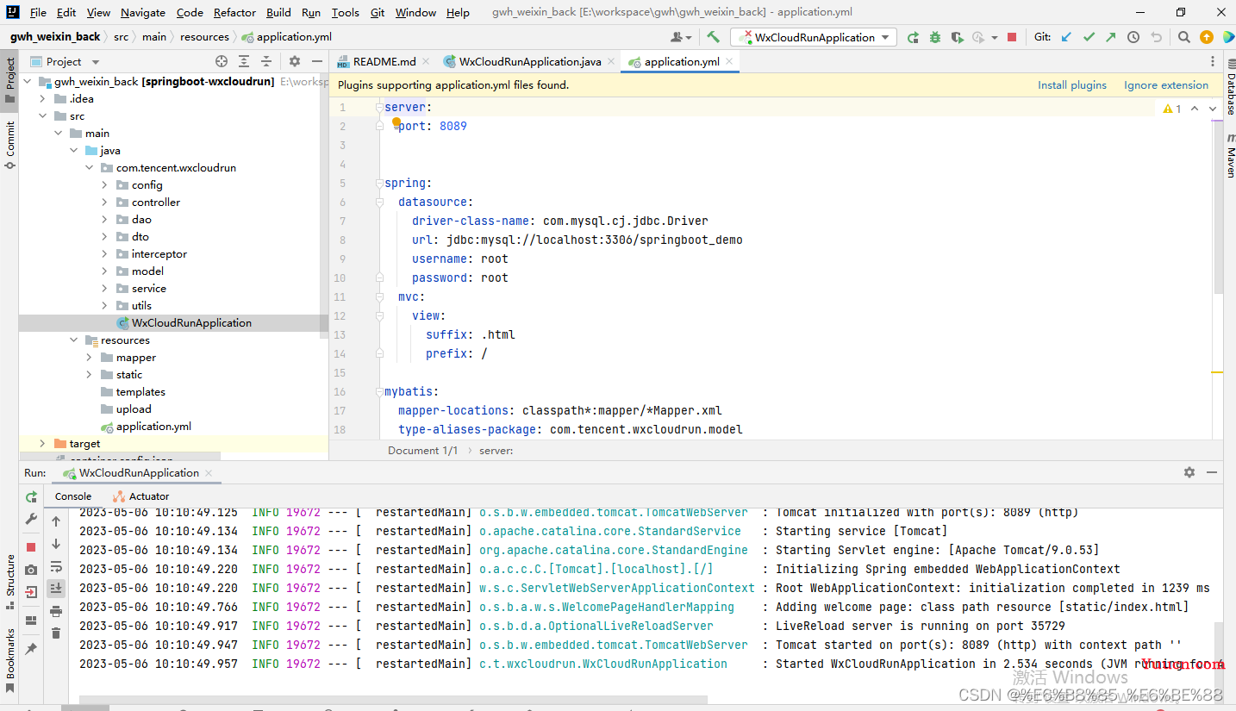Viewport: 1236px width, 711px height.
Task: Toggle the Structure tool window tab
Action: (x=9, y=582)
